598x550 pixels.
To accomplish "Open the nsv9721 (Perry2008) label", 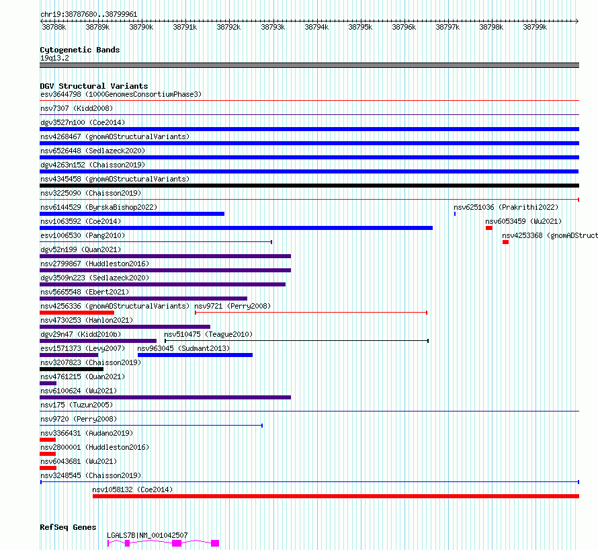I will [x=232, y=306].
